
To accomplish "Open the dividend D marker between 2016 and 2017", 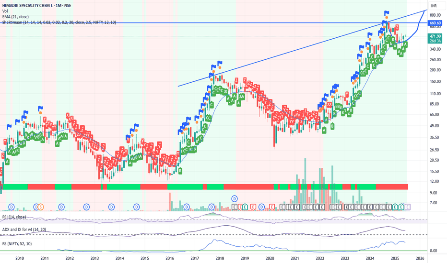I will coord(187,207).
